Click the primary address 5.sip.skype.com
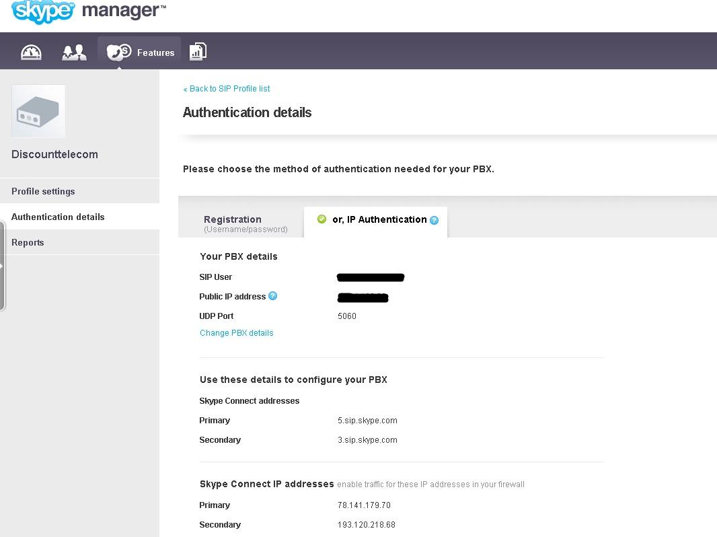Image resolution: width=717 pixels, height=537 pixels. click(x=367, y=421)
